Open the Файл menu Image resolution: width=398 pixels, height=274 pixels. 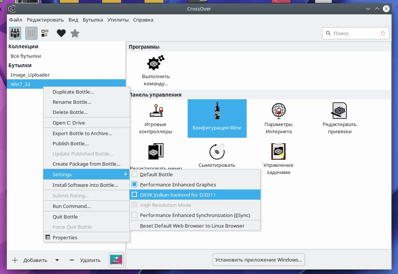pos(16,20)
